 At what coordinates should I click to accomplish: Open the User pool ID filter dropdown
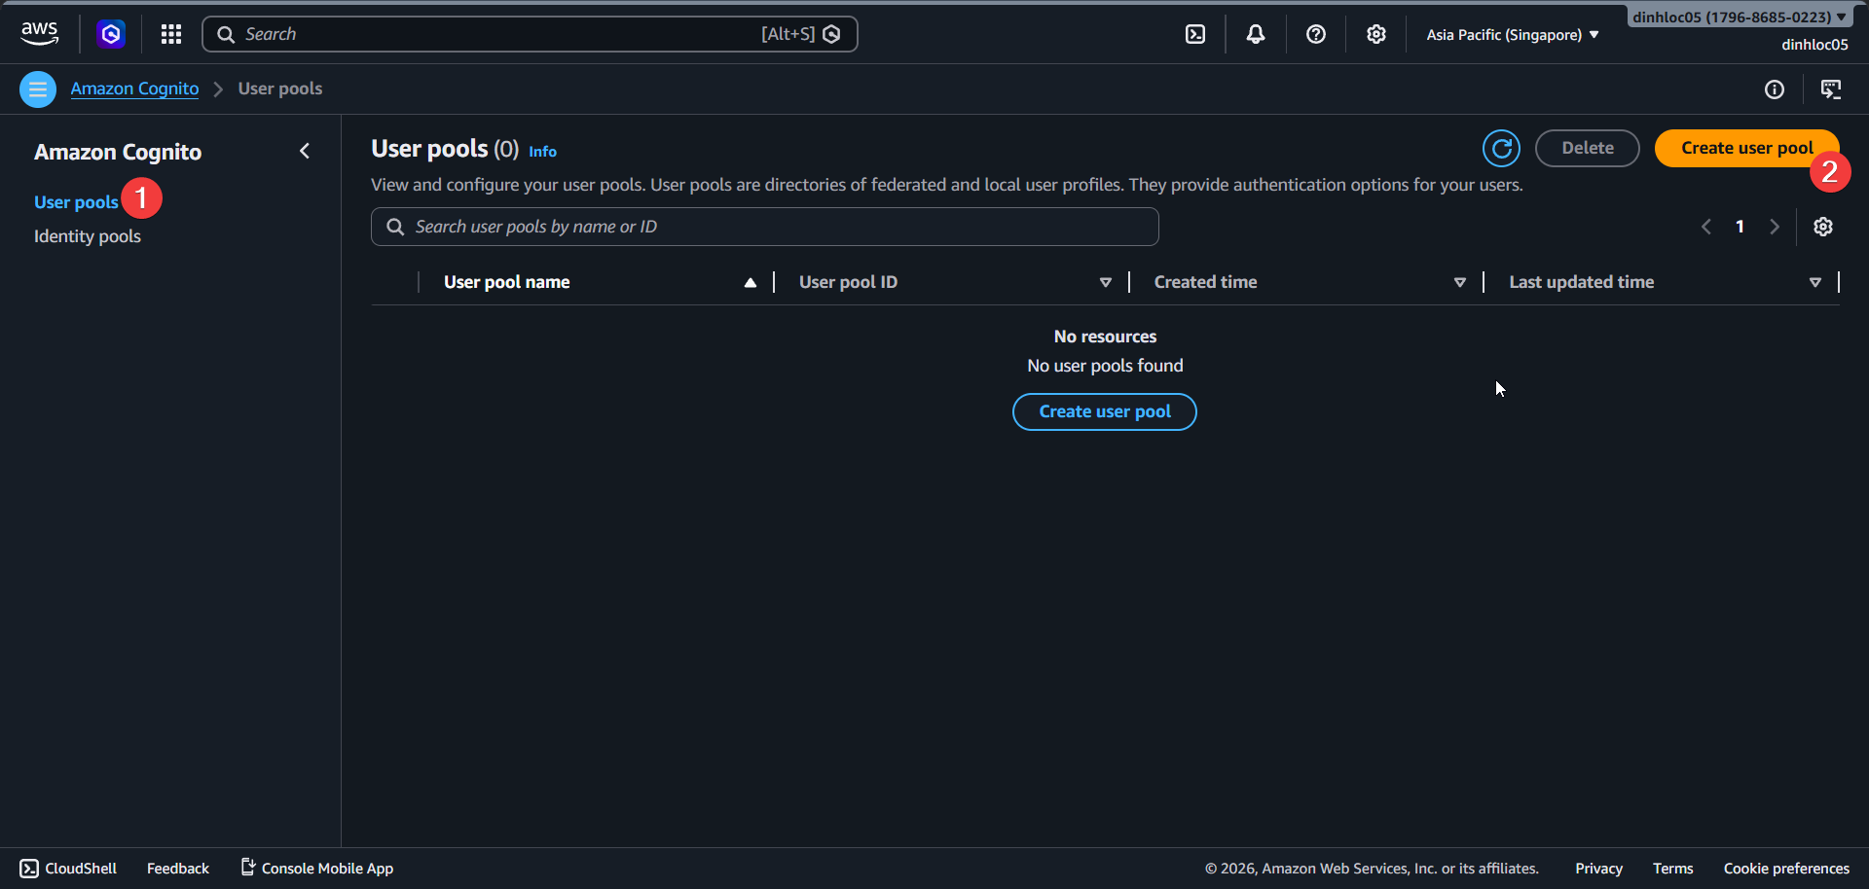click(1106, 281)
